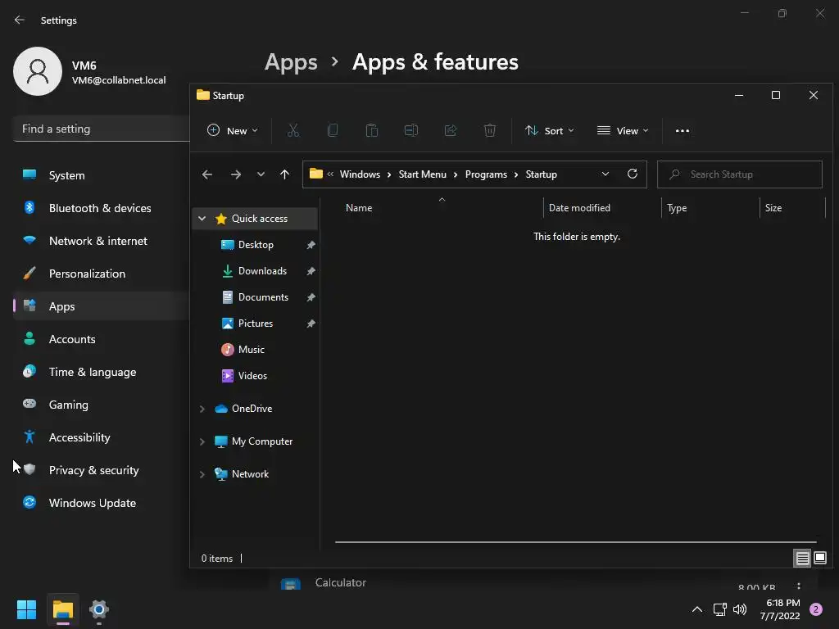Click the New button in toolbar
The image size is (839, 629).
pyautogui.click(x=233, y=131)
